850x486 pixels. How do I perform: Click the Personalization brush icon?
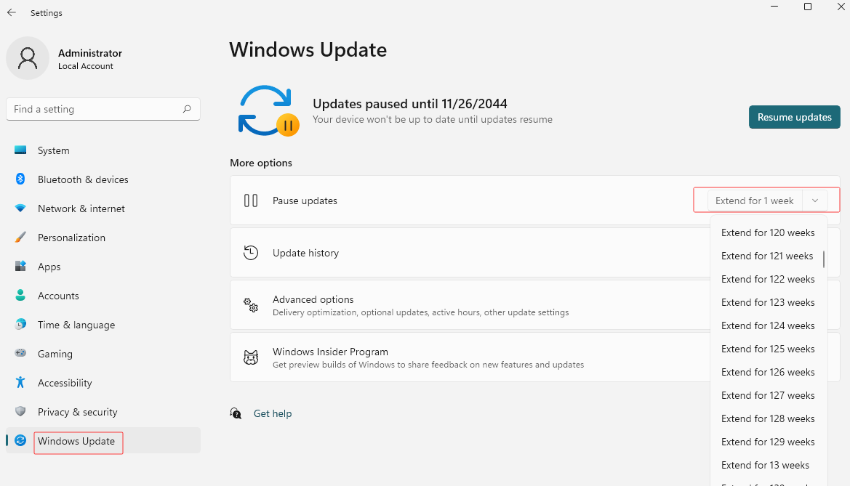(x=20, y=238)
